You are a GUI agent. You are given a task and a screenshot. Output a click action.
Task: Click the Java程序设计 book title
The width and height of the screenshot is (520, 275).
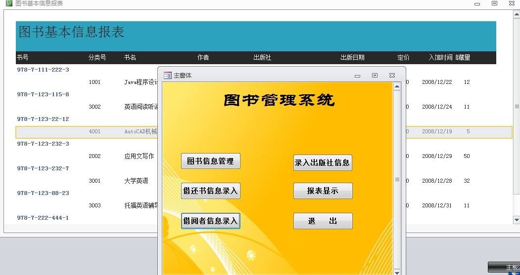(141, 82)
